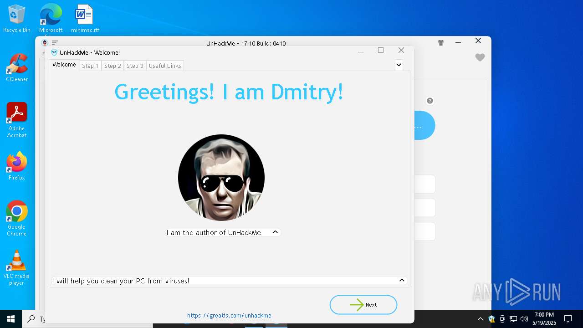Click 'I am the author of UnHackMe' text
The image size is (583, 328).
[214, 233]
